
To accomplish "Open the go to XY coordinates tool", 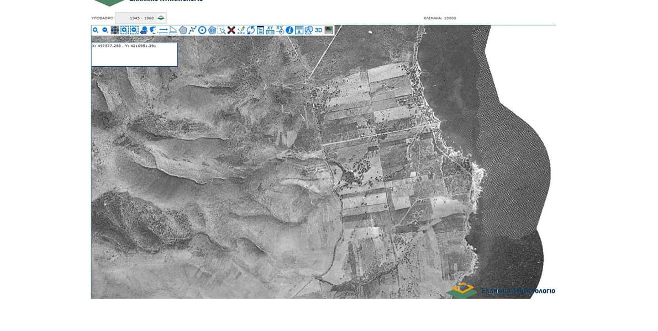I will coord(280,30).
